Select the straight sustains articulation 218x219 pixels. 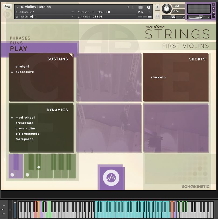(22, 66)
